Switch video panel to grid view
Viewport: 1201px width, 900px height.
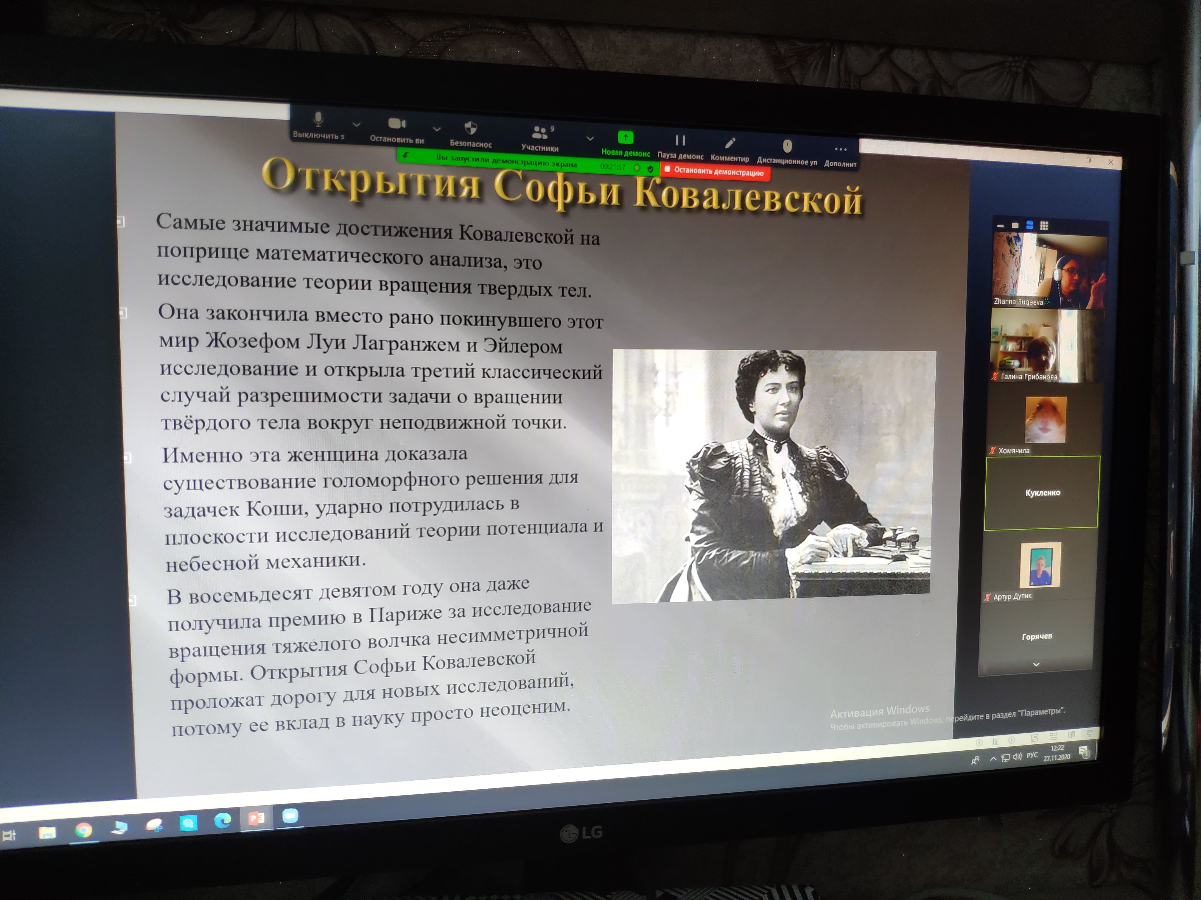pos(1043,226)
